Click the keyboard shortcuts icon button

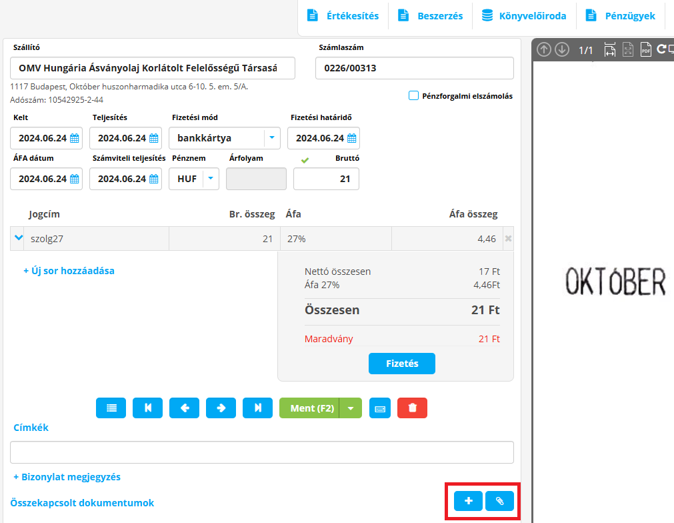pyautogui.click(x=379, y=408)
